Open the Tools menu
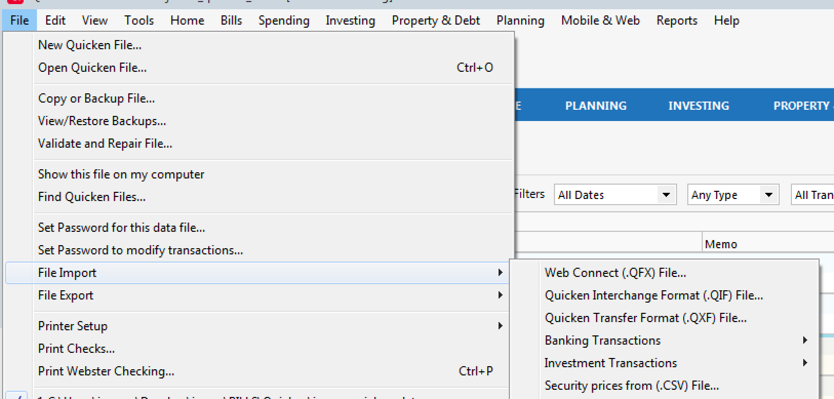This screenshot has height=399, width=834. tap(138, 20)
